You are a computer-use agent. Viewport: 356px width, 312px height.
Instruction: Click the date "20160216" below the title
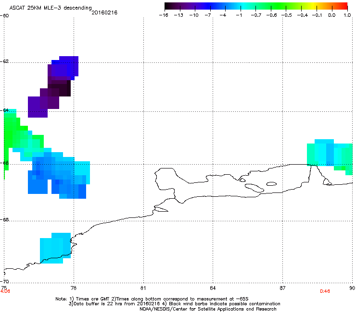click(104, 12)
